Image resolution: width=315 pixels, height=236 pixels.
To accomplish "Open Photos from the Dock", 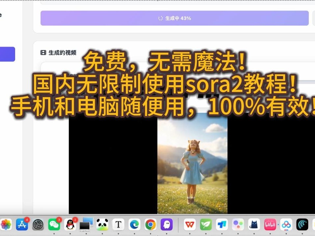I will (x=6, y=225).
